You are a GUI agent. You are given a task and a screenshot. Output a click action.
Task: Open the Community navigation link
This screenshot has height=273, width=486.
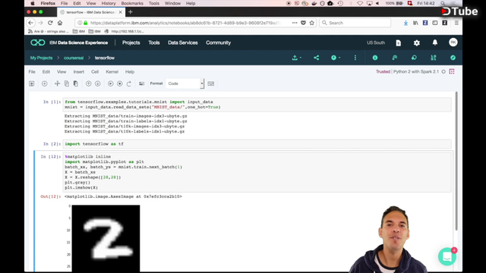218,42
